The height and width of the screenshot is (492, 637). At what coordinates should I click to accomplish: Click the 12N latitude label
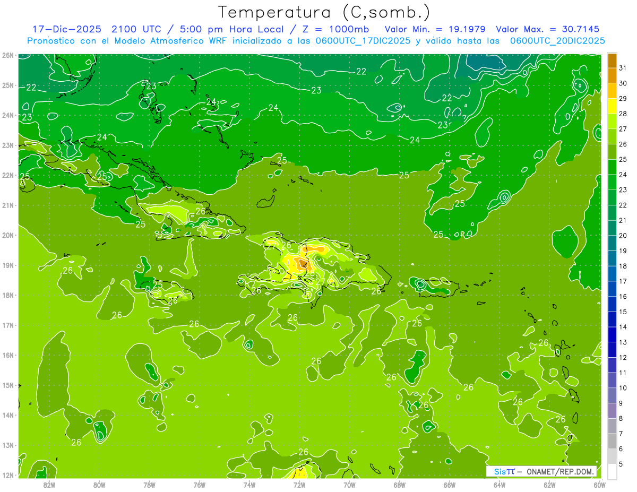coord(7,475)
